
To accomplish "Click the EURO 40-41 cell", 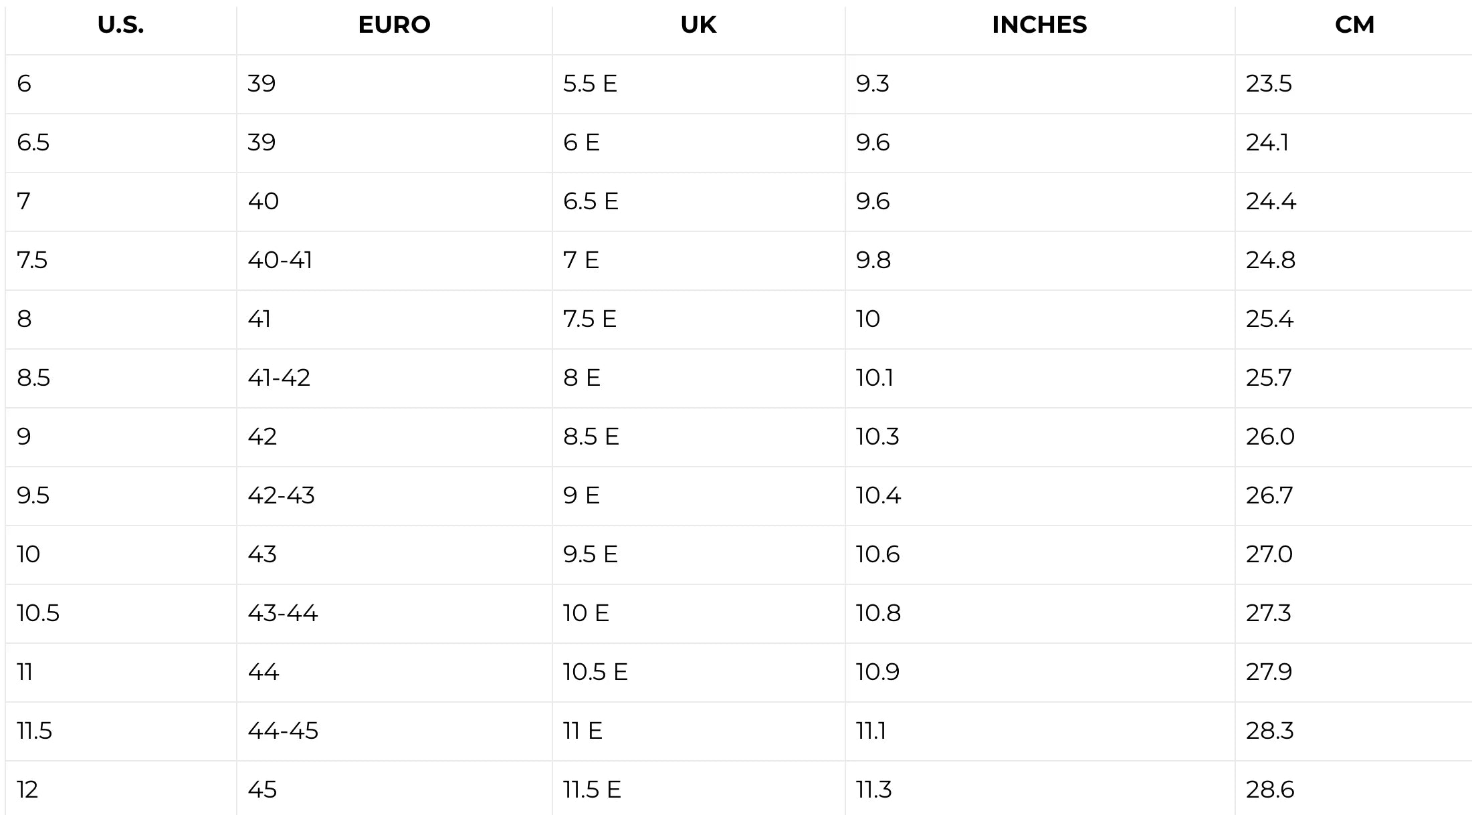I will [280, 260].
